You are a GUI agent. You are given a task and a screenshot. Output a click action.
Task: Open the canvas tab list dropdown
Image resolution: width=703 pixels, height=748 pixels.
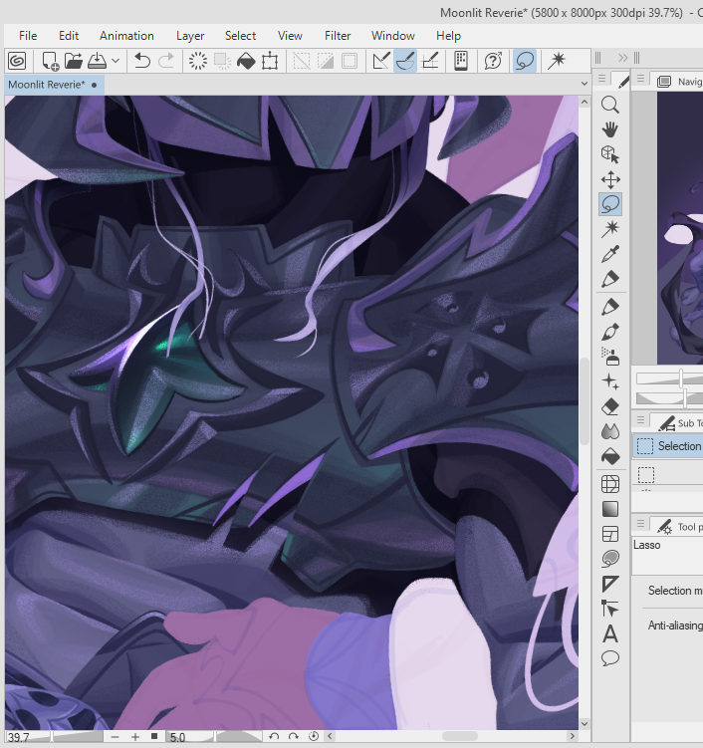tap(585, 84)
